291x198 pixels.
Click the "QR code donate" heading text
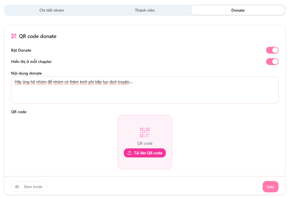38,36
